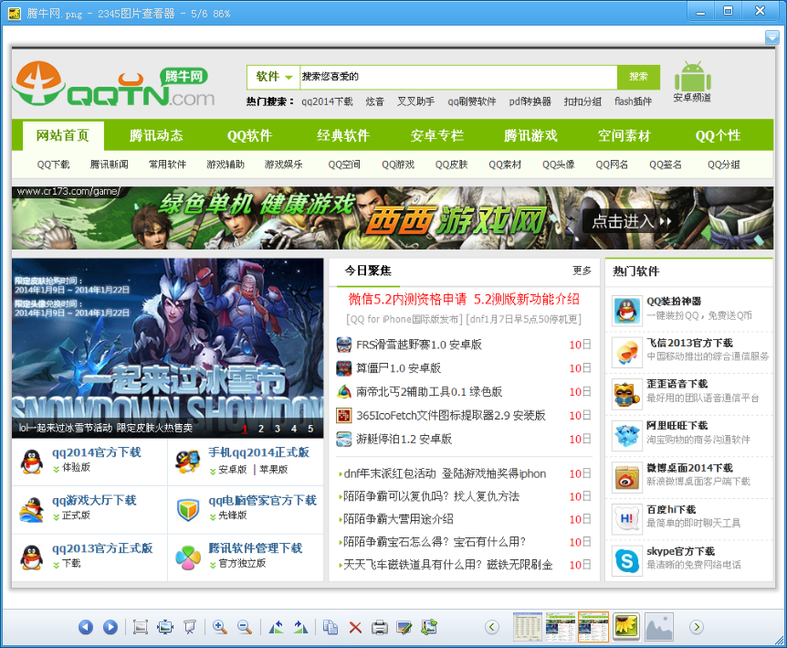Screen dimensions: 787x648
Task: Click the hot search term flash插件
Action: 633,101
